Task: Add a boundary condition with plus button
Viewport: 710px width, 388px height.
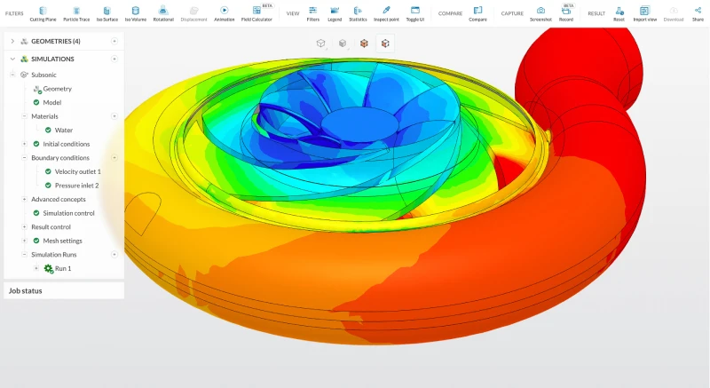Action: coord(114,157)
